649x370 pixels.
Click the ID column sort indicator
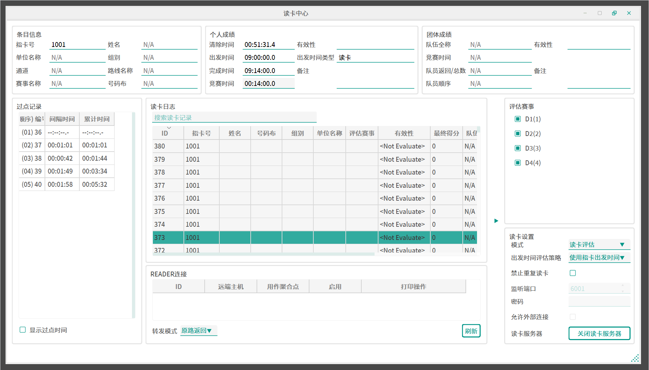point(169,128)
